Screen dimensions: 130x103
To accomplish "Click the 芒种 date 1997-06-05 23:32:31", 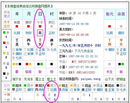I will (x=83, y=56).
